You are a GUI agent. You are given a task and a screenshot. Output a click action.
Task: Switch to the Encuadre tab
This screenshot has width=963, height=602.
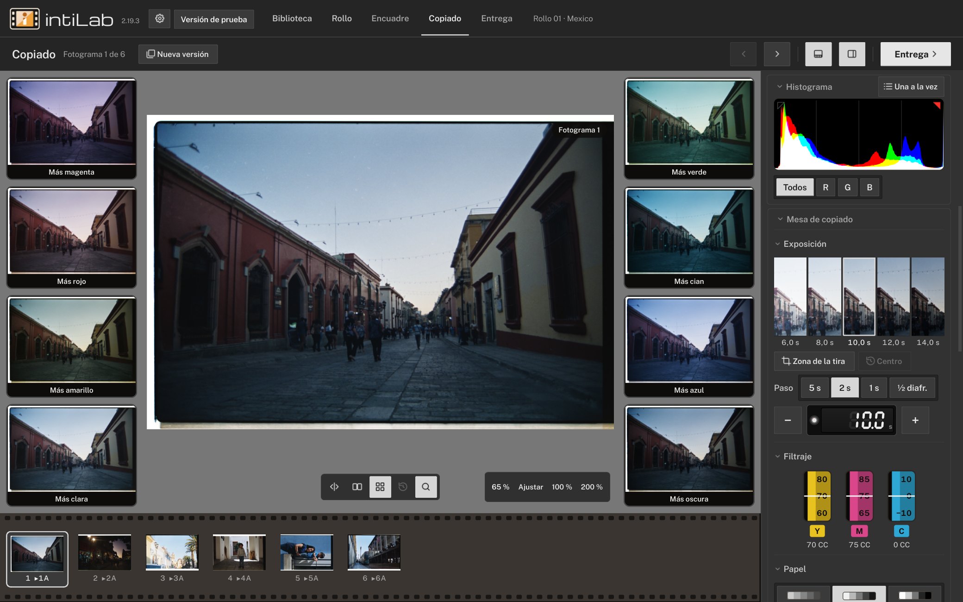[390, 19]
